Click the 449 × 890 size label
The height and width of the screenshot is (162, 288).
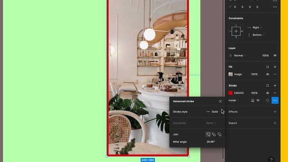[148, 160]
